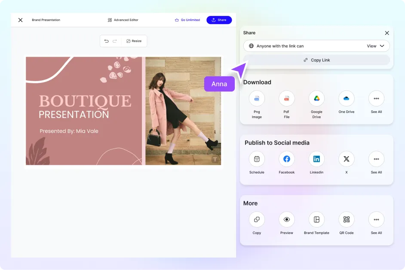Open the Schedule post icon
This screenshot has height=270, width=405.
tap(257, 159)
